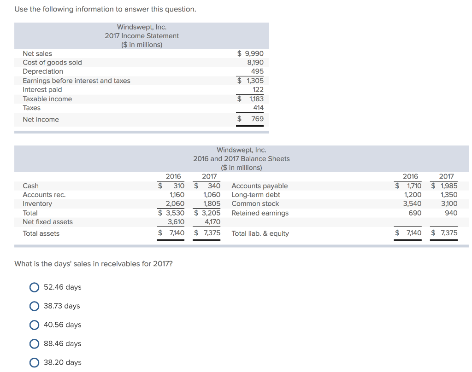472x372 pixels.
Task: Click the 'Accounts payable' row label
Action: (260, 186)
